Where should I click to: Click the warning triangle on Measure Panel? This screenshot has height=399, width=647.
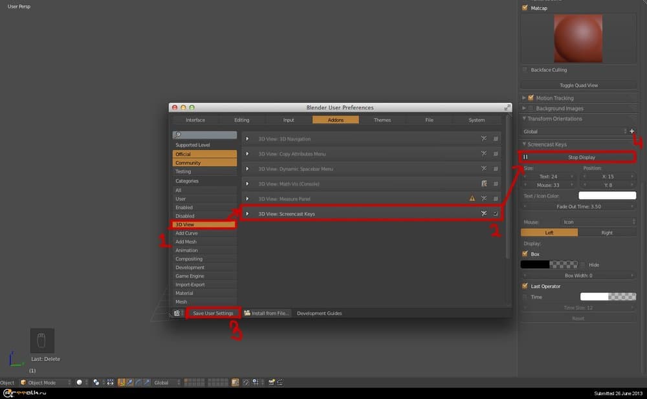tap(472, 199)
